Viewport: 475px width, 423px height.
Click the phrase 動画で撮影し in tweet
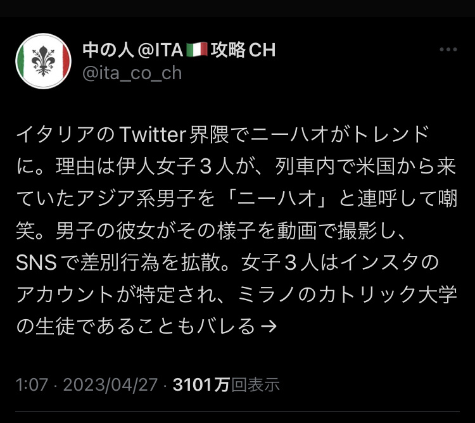pos(331,230)
